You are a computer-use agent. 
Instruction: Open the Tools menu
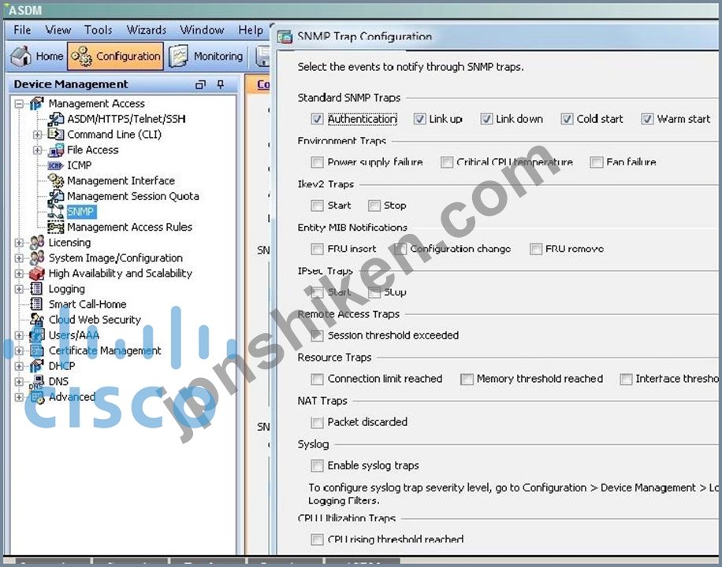pyautogui.click(x=98, y=30)
